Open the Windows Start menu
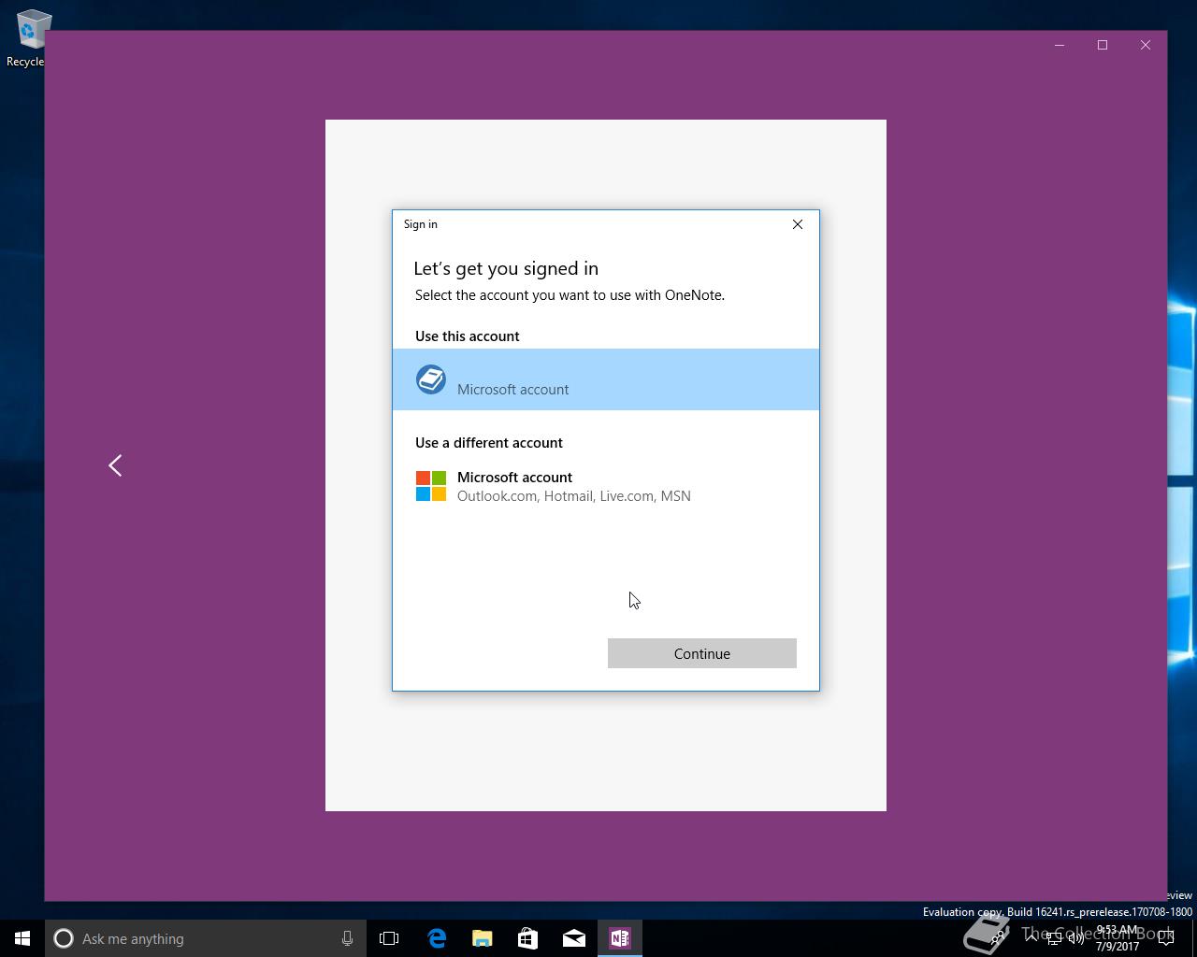 click(22, 938)
